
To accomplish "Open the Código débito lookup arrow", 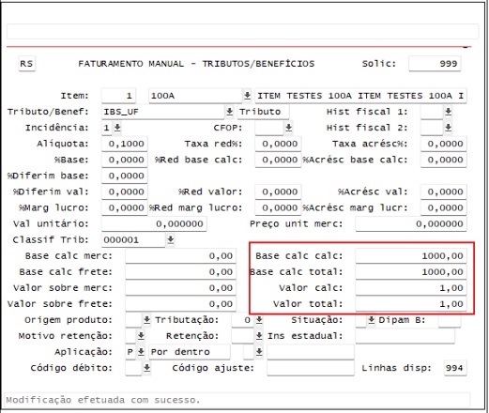I will [x=146, y=368].
